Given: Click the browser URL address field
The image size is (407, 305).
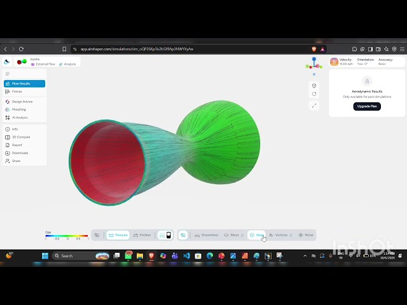Looking at the screenshot, I should [x=192, y=49].
